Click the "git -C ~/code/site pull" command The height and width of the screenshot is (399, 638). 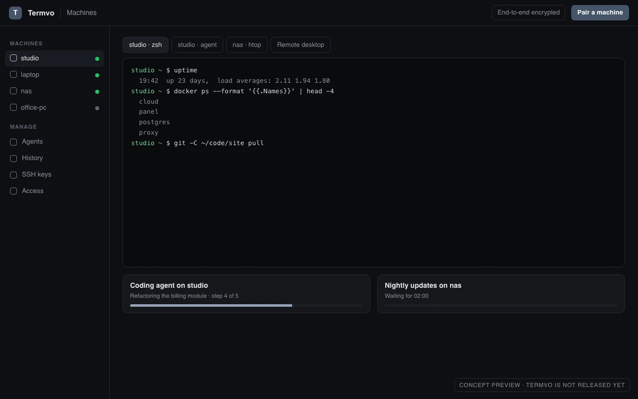[x=219, y=143]
